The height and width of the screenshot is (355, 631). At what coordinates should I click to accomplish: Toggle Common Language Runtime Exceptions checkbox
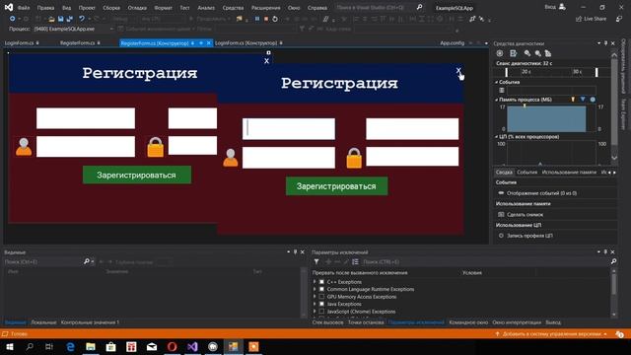pyautogui.click(x=321, y=289)
